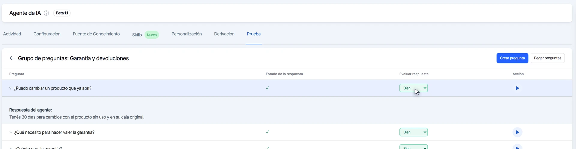
Task: Go back using the arrow beside Grupo de preguntas
Action: click(x=12, y=58)
